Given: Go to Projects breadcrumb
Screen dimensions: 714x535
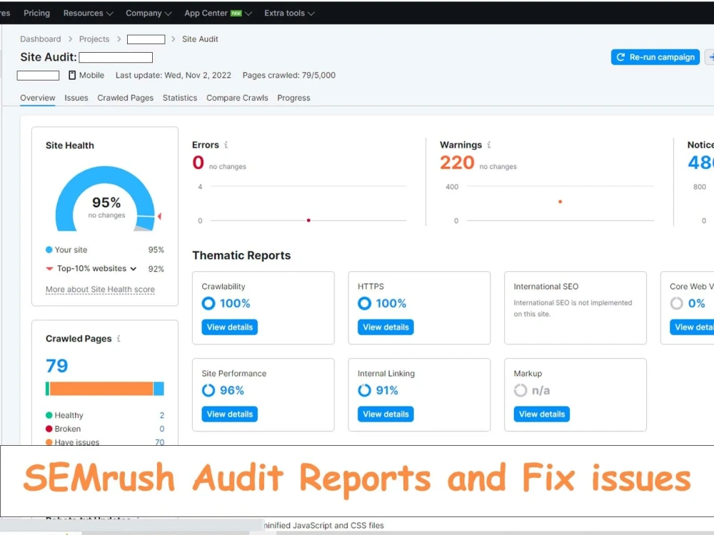Looking at the screenshot, I should point(94,39).
